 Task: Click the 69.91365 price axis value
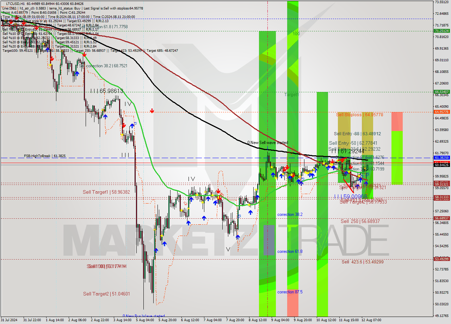441,48
